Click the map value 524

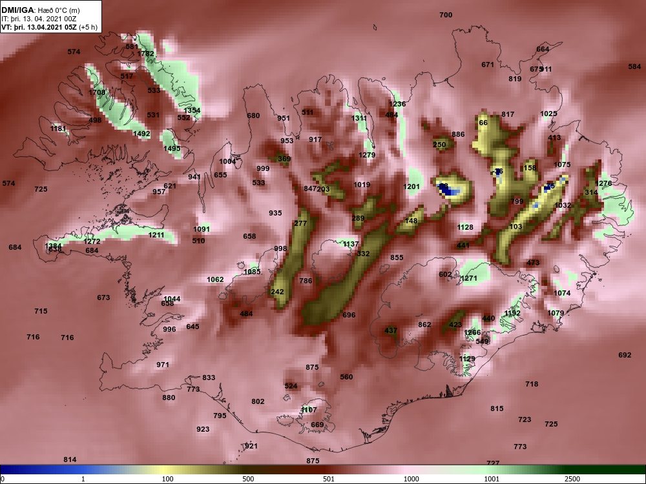291,387
